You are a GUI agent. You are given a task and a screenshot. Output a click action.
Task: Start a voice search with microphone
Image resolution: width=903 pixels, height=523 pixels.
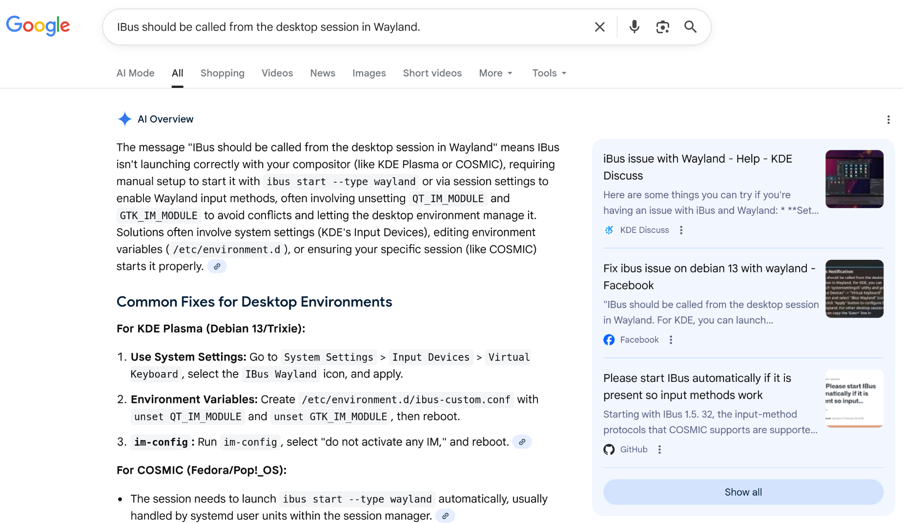pyautogui.click(x=634, y=27)
